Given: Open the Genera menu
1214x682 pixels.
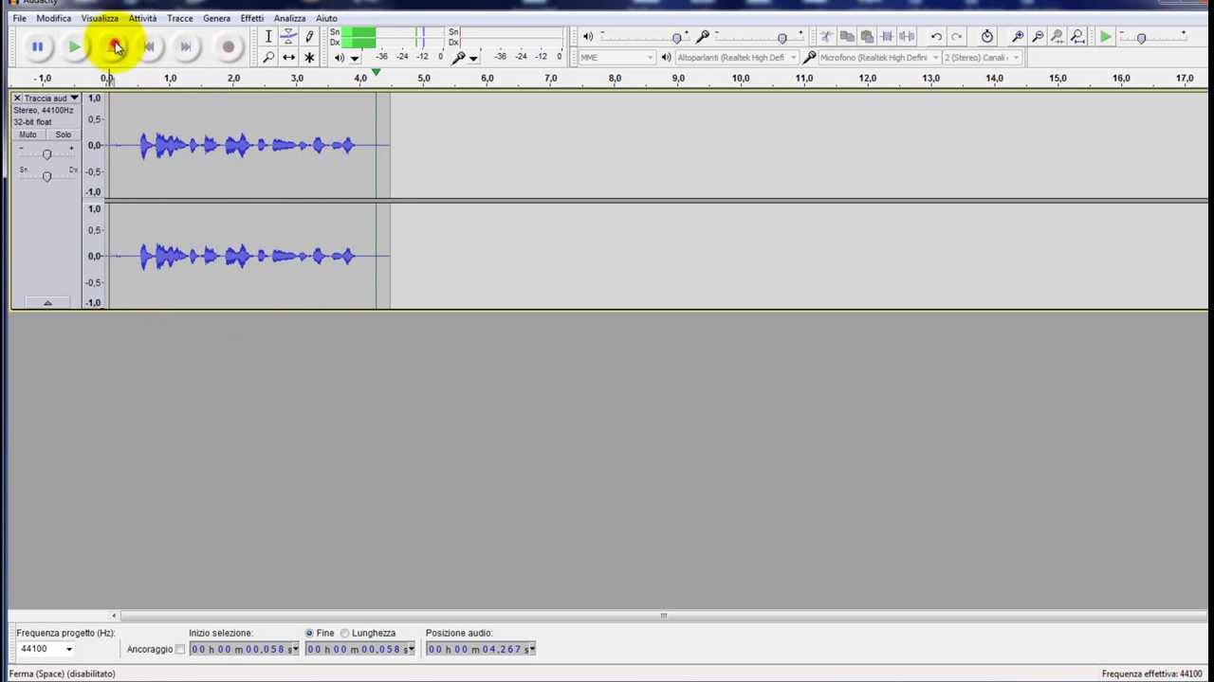Looking at the screenshot, I should tap(216, 18).
